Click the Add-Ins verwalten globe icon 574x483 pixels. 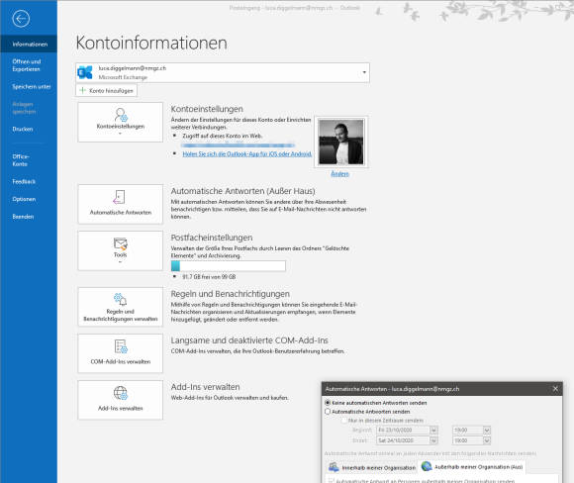(x=121, y=393)
